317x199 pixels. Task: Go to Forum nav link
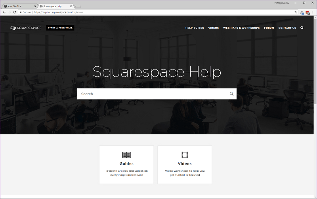tap(269, 28)
